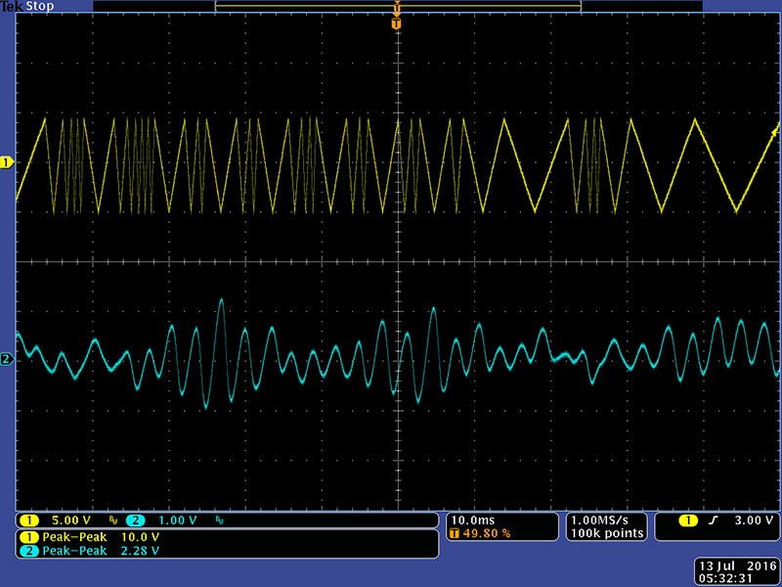The height and width of the screenshot is (587, 782).
Task: Click the 3.00 V trigger level value
Action: click(x=752, y=520)
